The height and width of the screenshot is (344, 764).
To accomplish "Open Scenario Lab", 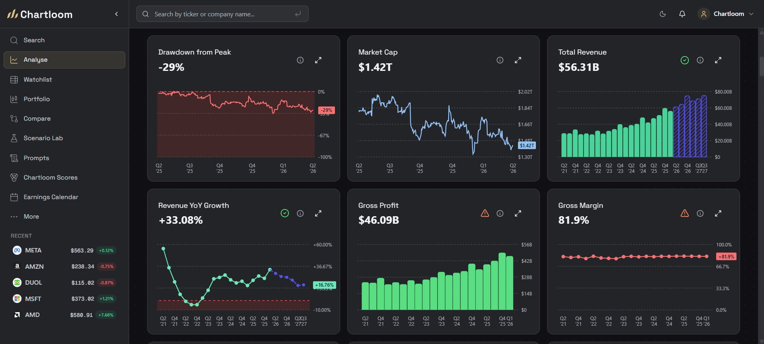I will coord(64,138).
